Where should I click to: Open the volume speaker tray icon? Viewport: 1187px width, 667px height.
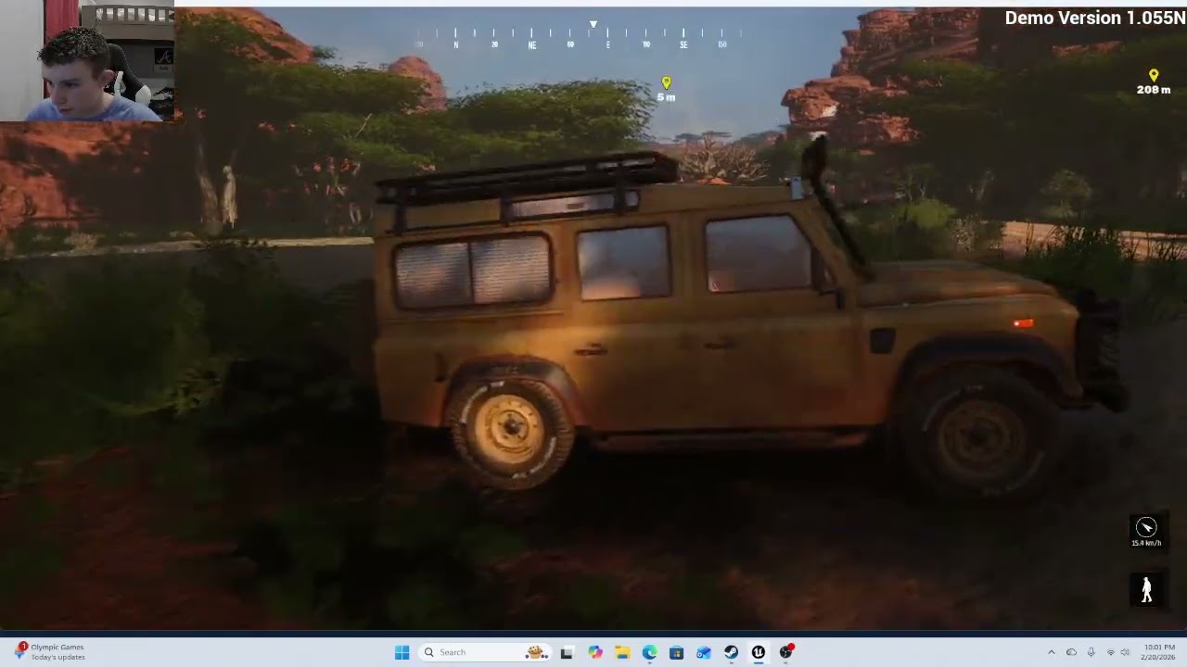(x=1125, y=652)
